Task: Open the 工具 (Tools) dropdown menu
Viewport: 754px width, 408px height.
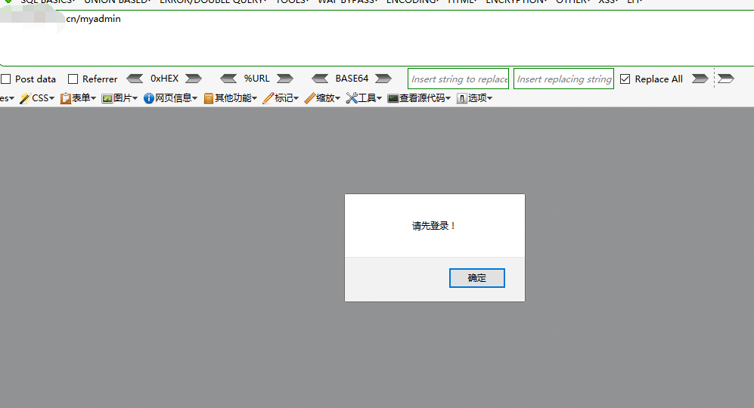Action: (x=364, y=98)
